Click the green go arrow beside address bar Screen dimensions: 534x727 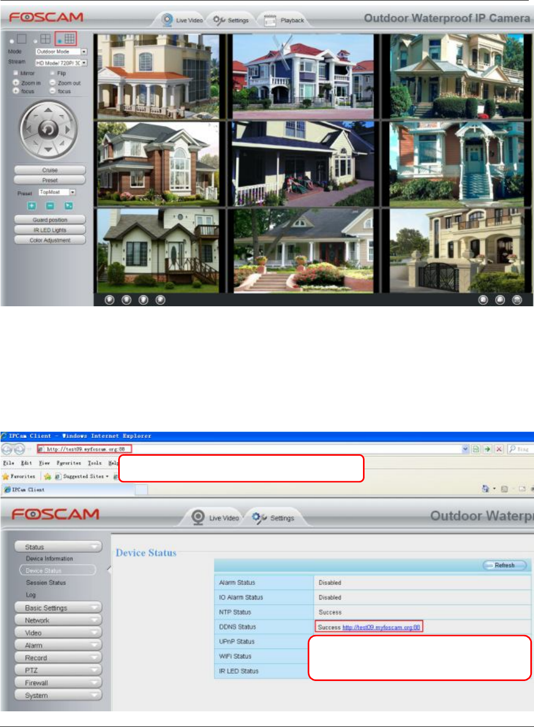(x=487, y=449)
